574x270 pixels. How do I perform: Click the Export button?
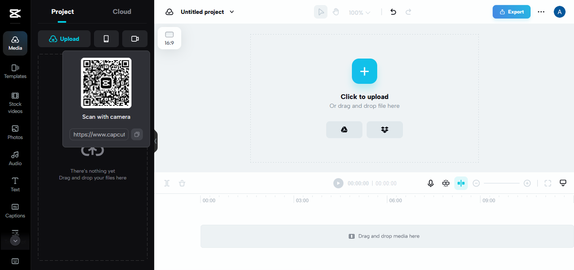click(511, 12)
